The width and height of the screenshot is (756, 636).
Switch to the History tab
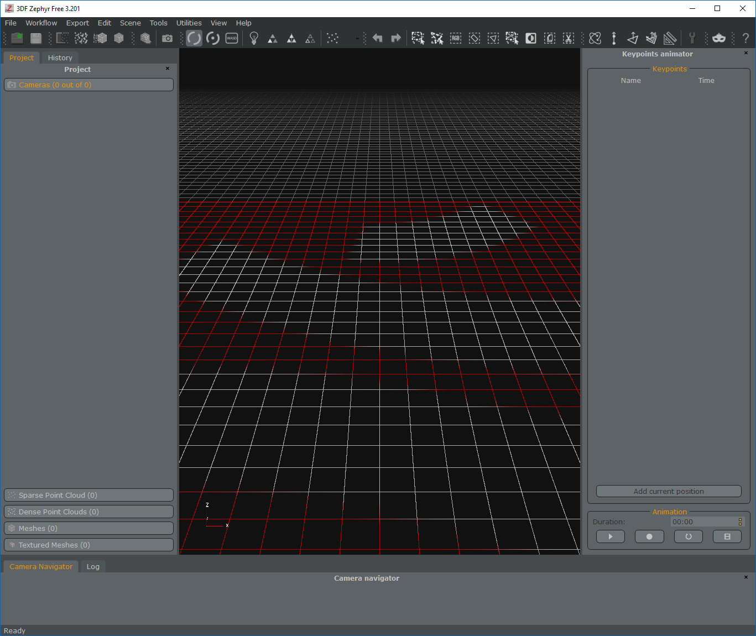[60, 58]
